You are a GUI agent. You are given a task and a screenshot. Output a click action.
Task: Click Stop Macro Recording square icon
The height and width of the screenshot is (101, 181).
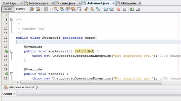[x=124, y=9]
